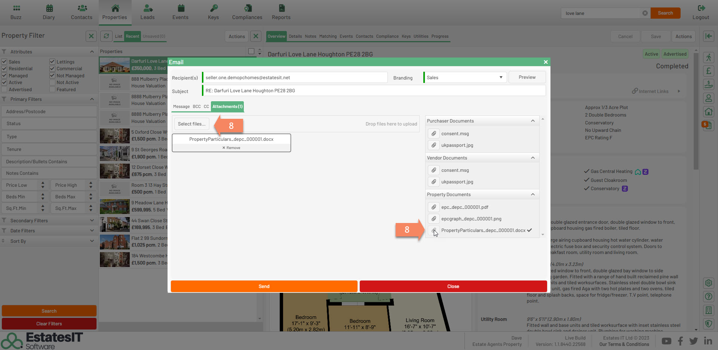
Task: Enable the Not Active checkbox
Action: [x=52, y=83]
